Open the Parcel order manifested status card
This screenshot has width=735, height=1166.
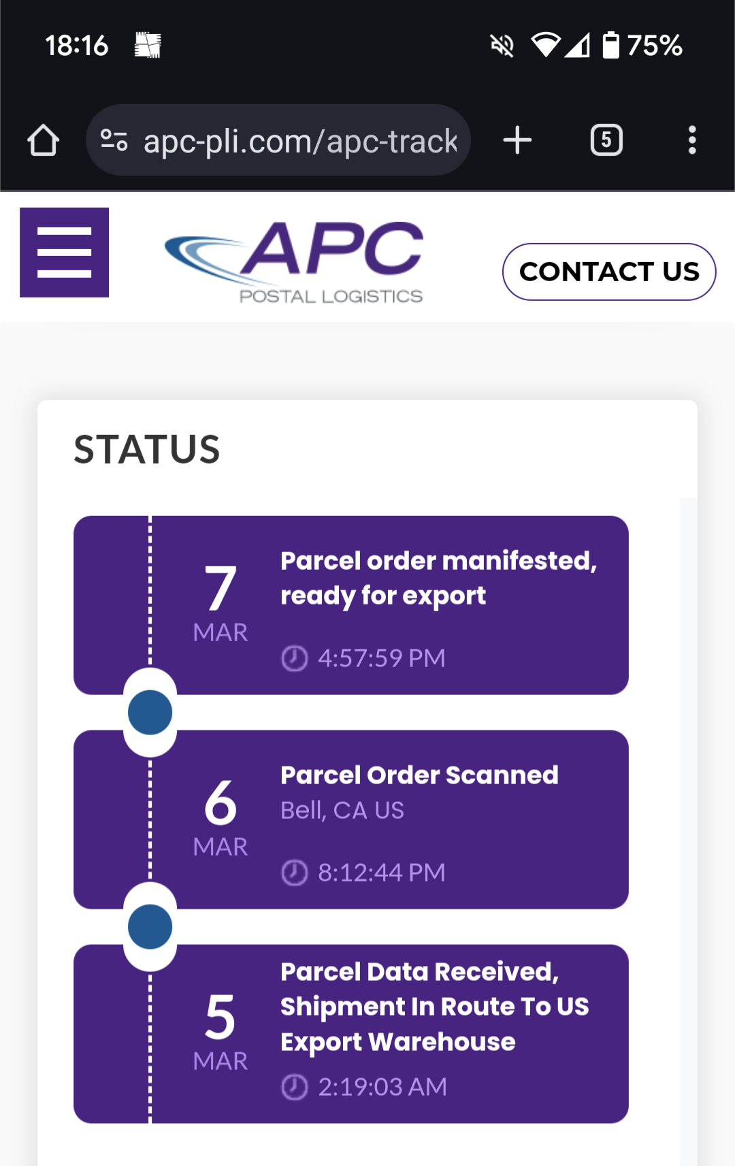click(x=351, y=605)
